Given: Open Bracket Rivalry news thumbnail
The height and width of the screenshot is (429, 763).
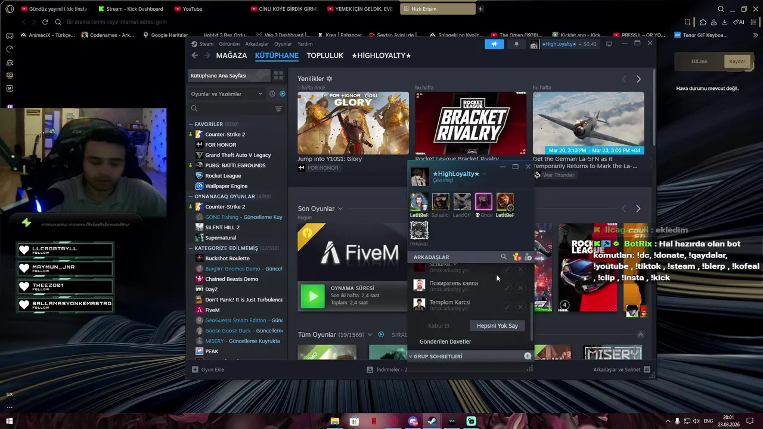Looking at the screenshot, I should 471,123.
